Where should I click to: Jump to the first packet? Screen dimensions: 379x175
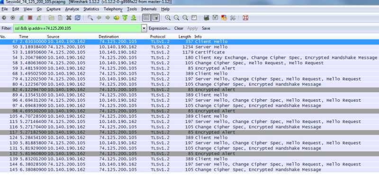(x=125, y=18)
